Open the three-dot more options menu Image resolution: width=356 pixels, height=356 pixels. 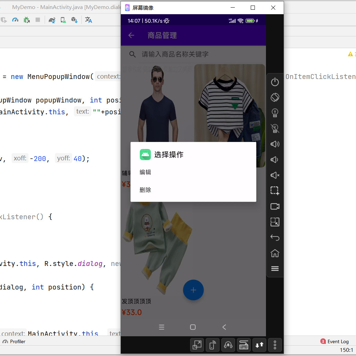[x=275, y=345]
